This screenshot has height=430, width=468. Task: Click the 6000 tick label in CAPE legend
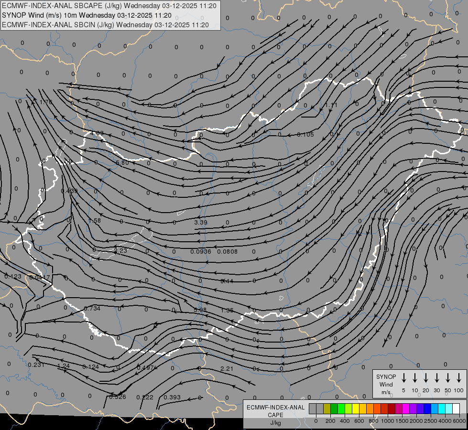click(459, 421)
